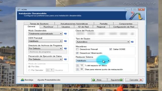Switch to the RunOnce tab

[x=48, y=27]
